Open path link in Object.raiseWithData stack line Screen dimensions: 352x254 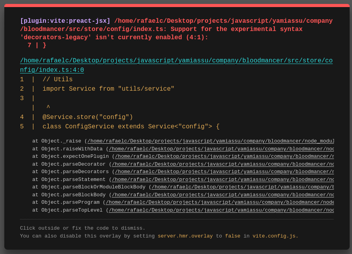(221, 149)
